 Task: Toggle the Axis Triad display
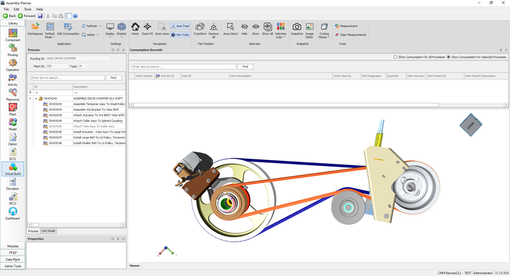pyautogui.click(x=180, y=26)
